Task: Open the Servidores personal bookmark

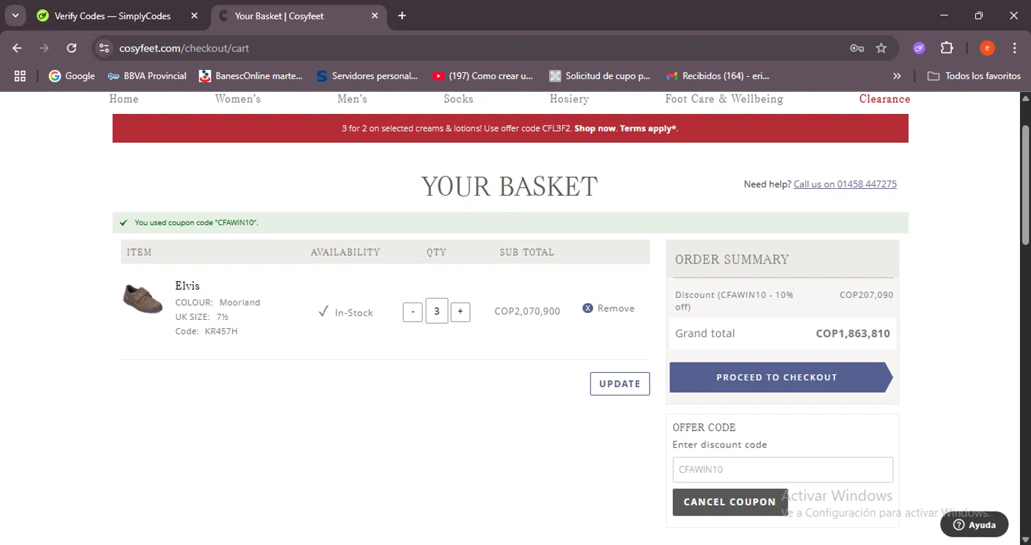Action: tap(367, 76)
